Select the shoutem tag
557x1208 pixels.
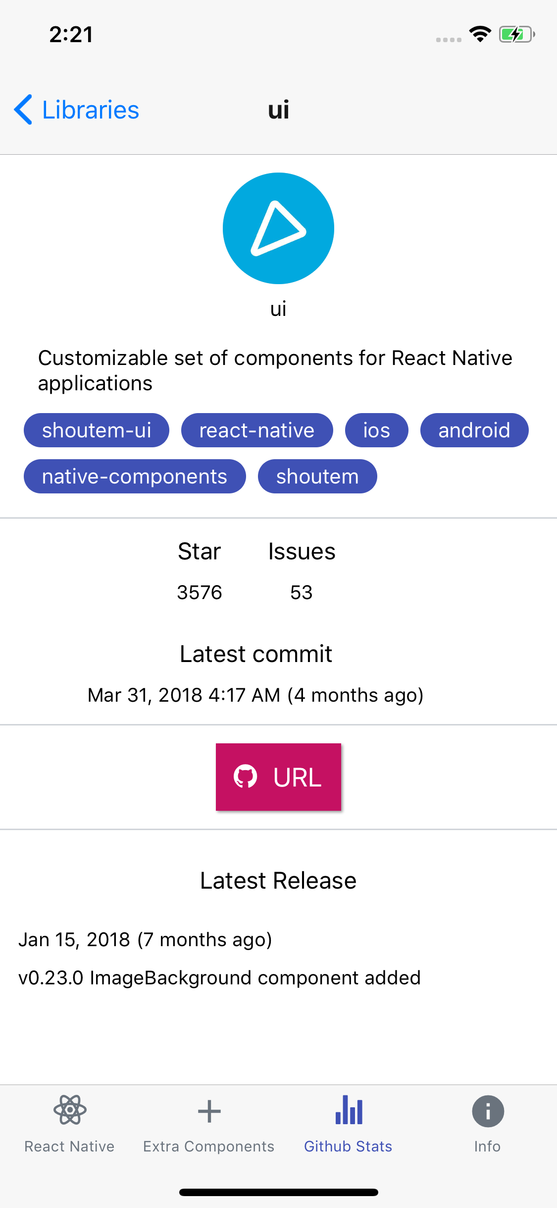(x=317, y=476)
